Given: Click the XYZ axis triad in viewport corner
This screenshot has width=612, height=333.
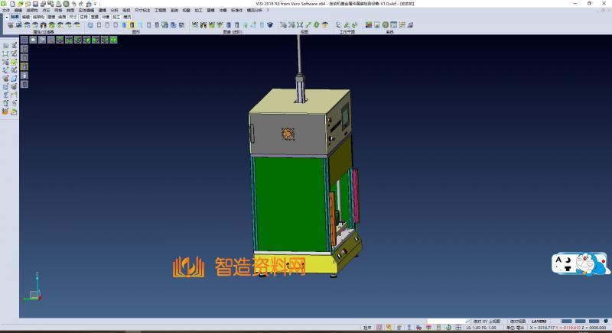Looking at the screenshot, I should pyautogui.click(x=34, y=286).
